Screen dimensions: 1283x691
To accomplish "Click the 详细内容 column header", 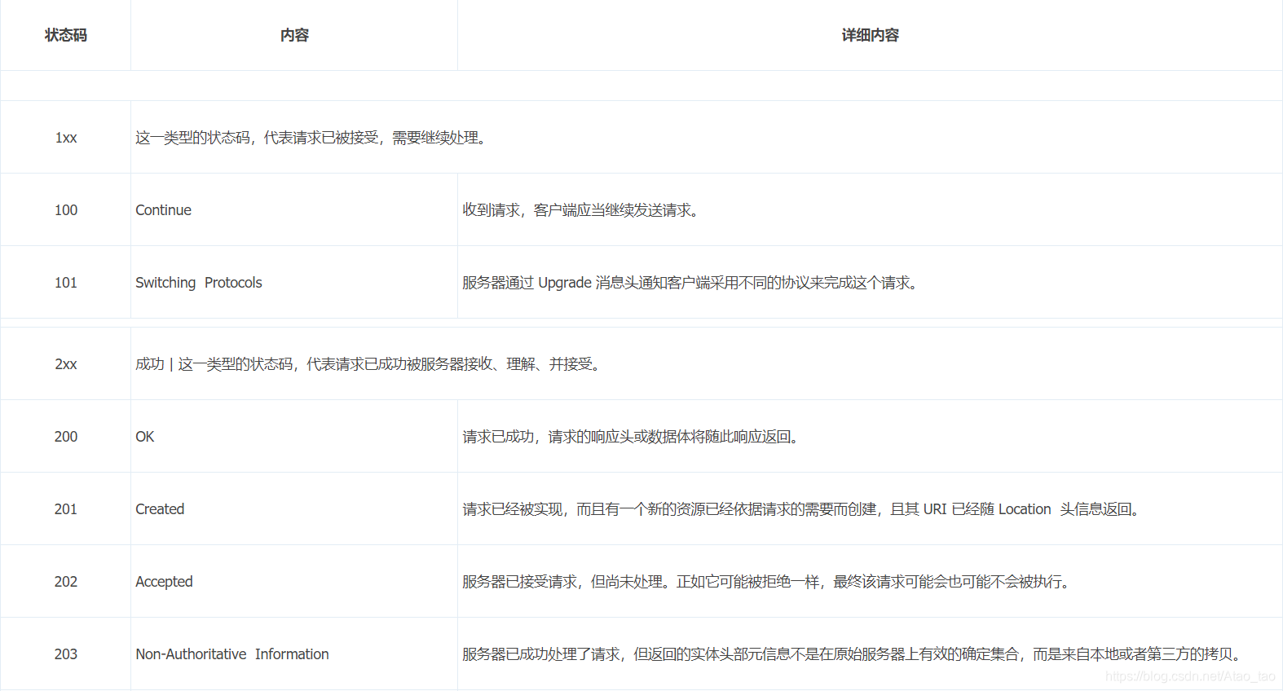I will coord(870,35).
